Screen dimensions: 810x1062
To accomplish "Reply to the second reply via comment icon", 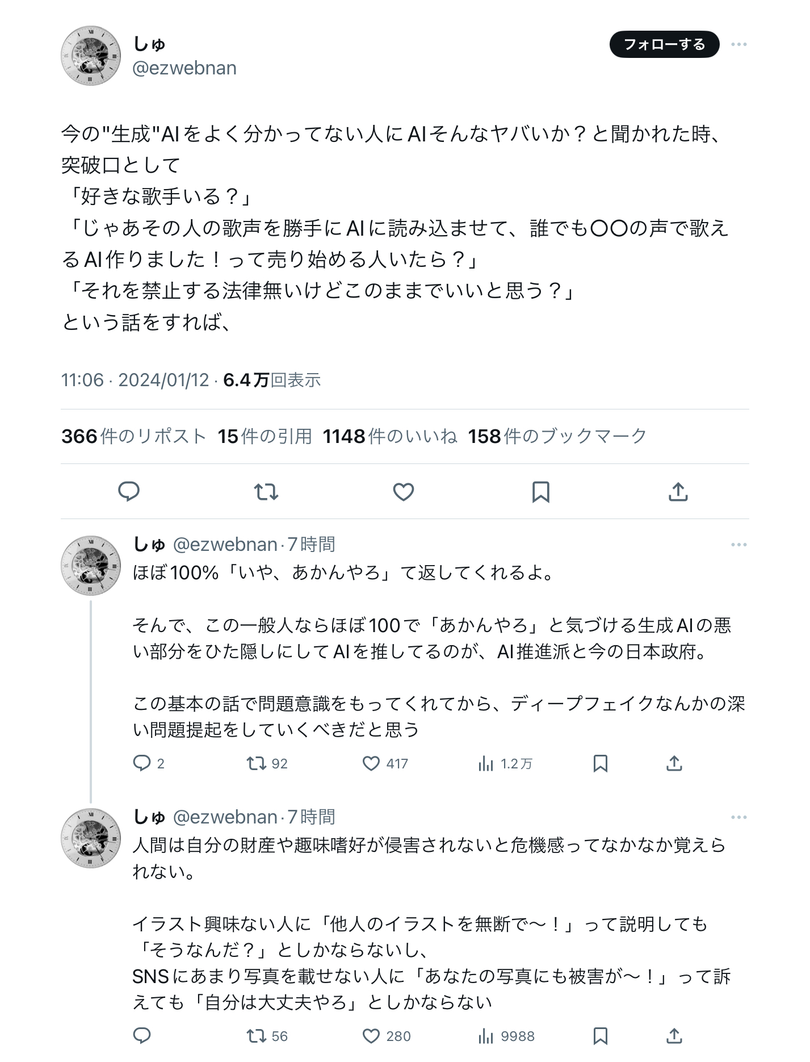I will point(141,1036).
